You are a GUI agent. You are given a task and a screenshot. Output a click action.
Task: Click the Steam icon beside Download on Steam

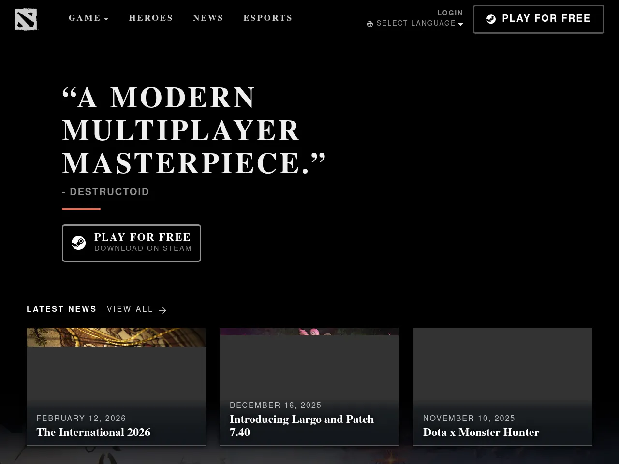click(x=78, y=243)
